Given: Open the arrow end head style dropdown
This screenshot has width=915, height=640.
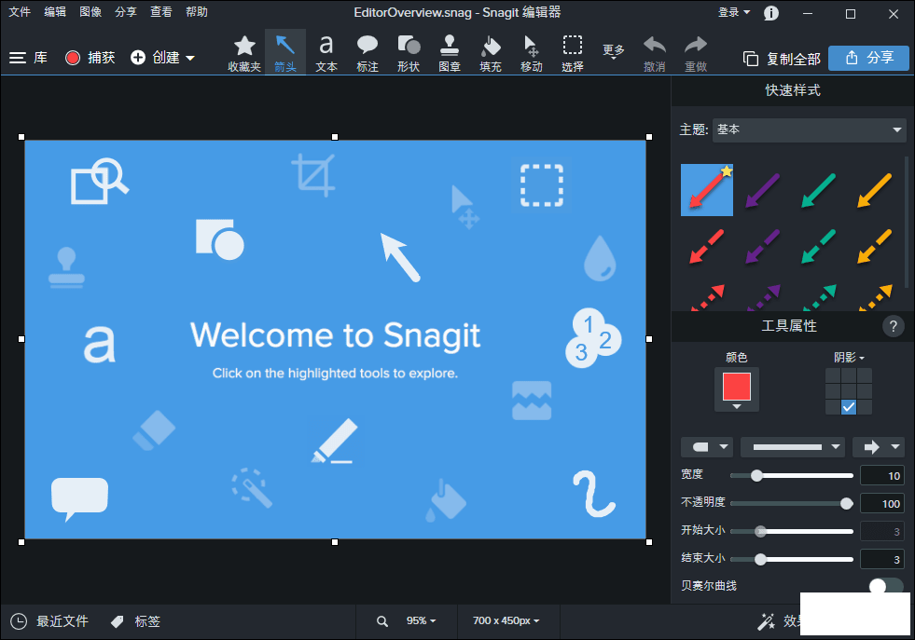Looking at the screenshot, I should tap(879, 447).
